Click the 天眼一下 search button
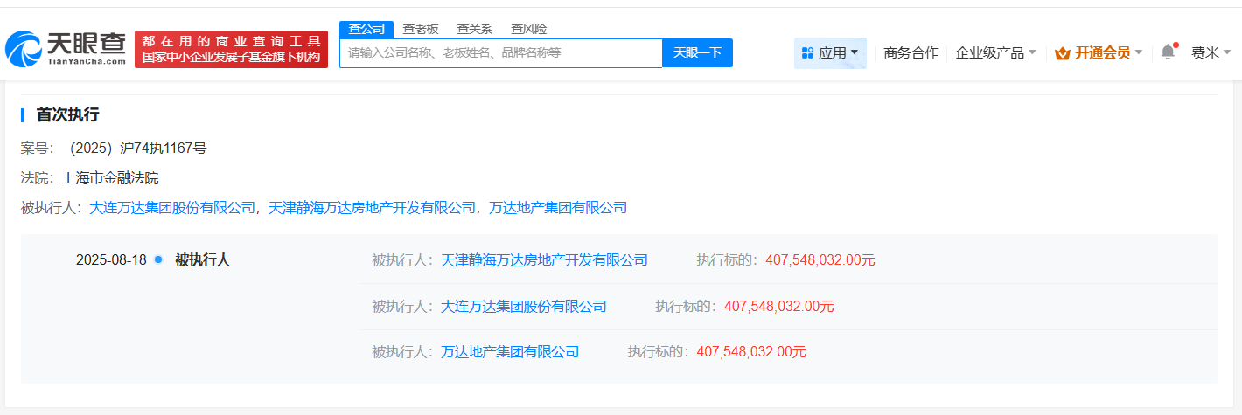The width and height of the screenshot is (1242, 415). tap(697, 52)
